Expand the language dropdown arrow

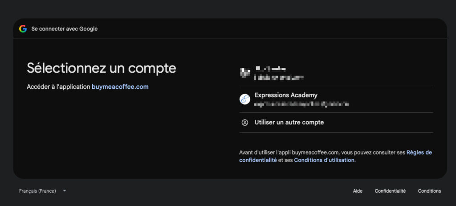point(65,191)
